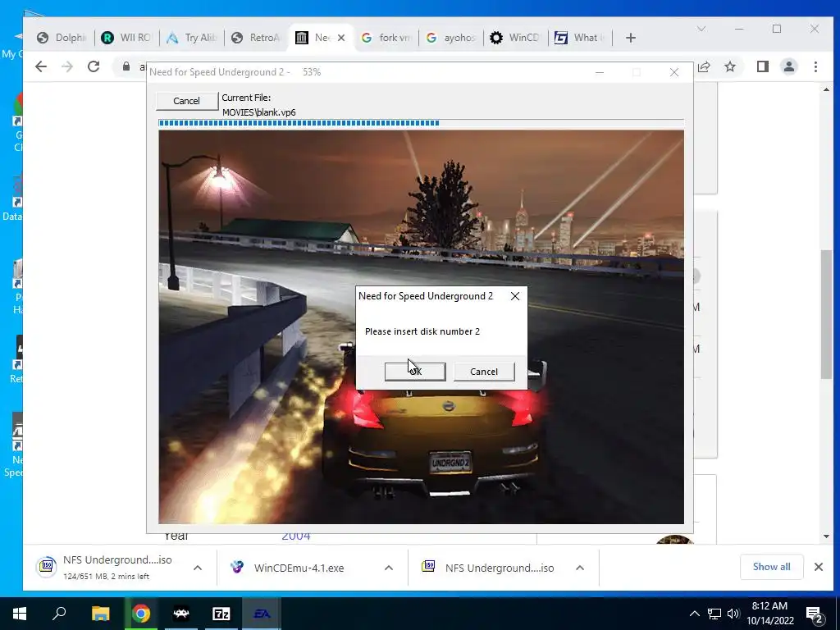Expand options for downloading NFS Underground iso

(x=198, y=568)
